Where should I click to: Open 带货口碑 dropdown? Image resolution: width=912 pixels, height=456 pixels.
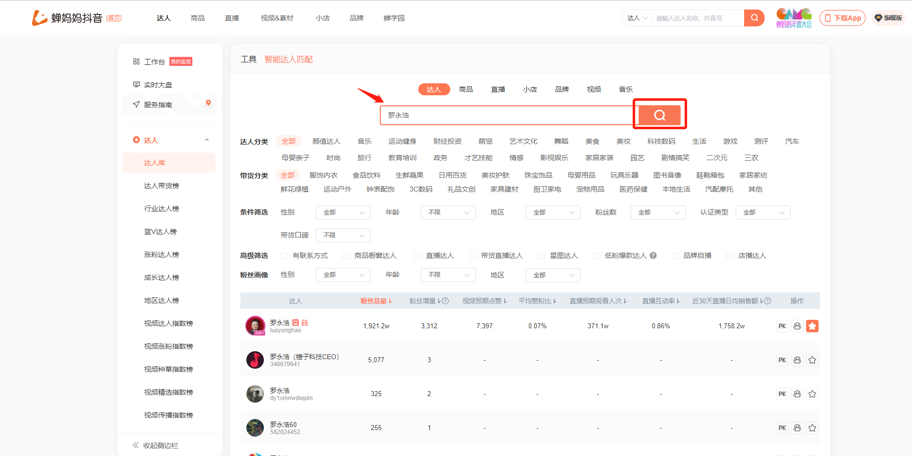[x=343, y=235]
